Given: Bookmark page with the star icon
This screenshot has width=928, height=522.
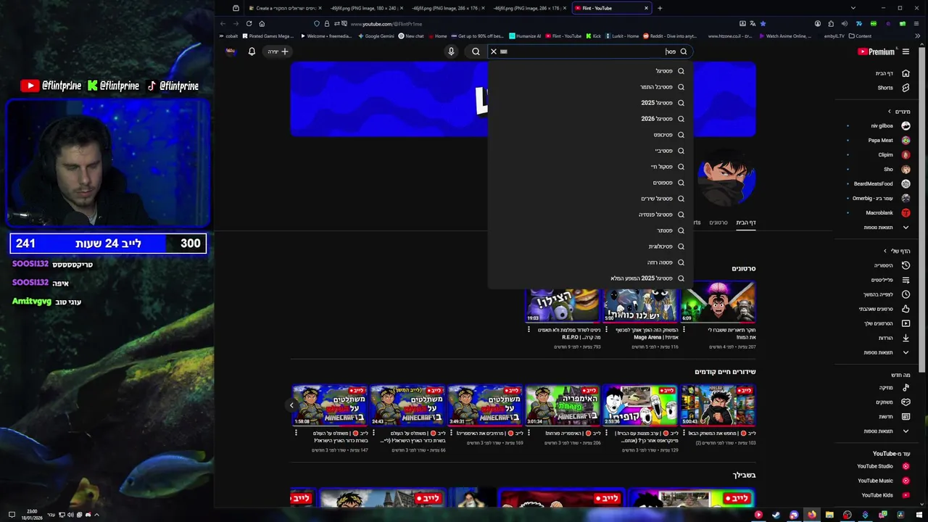Looking at the screenshot, I should 763,23.
